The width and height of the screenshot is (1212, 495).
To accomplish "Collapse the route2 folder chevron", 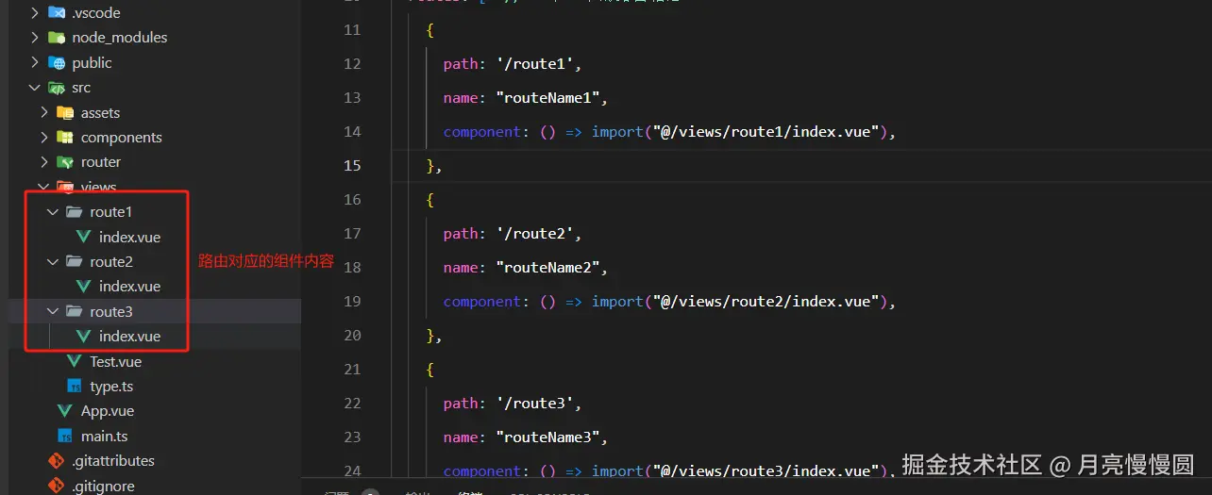I will [53, 262].
